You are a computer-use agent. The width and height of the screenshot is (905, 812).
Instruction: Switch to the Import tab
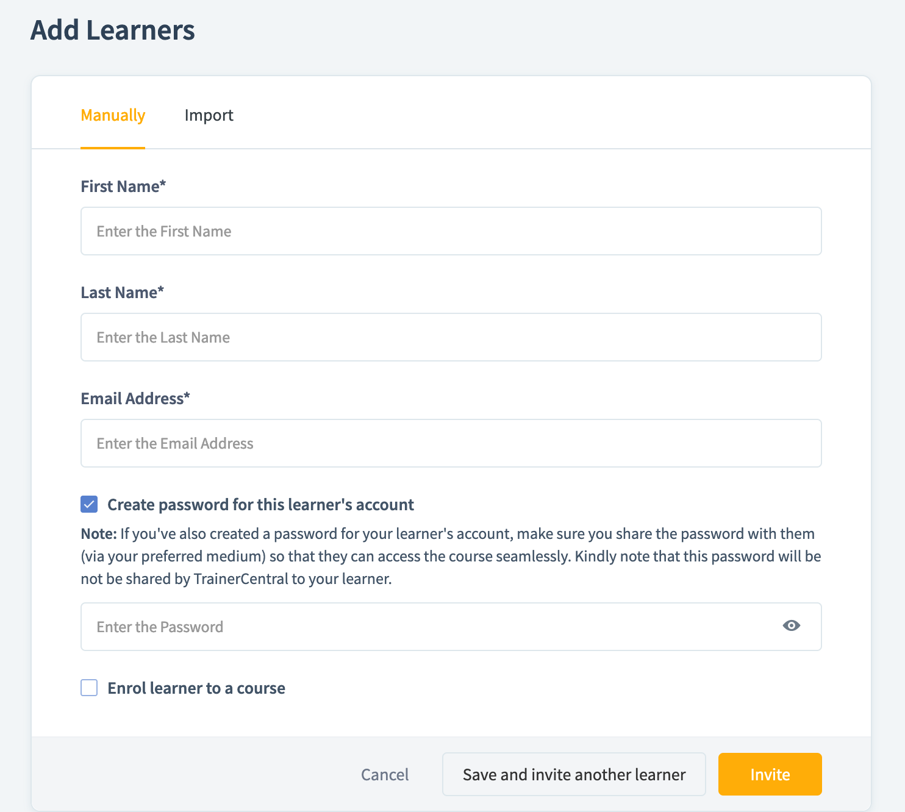click(209, 115)
